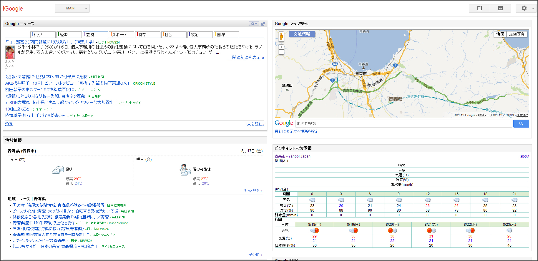This screenshot has height=261, width=538.
Task: Open the AKB松井咲子 ピアニストデビュー article
Action: tap(67, 83)
